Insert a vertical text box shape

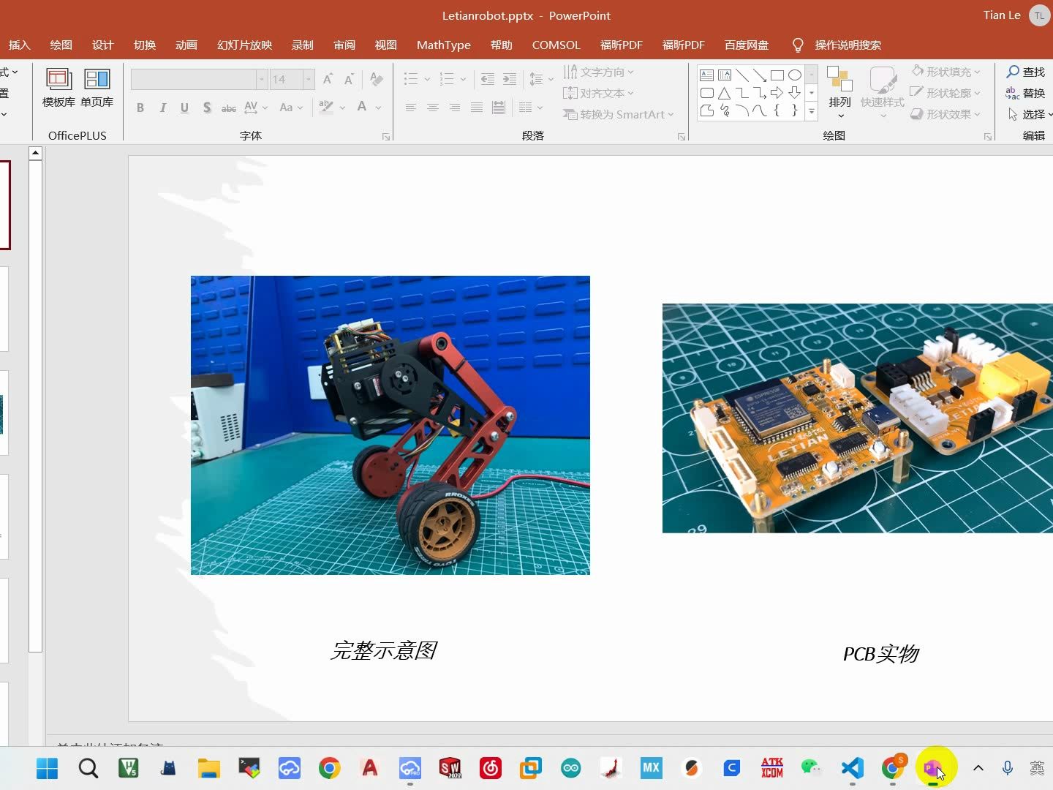(725, 75)
